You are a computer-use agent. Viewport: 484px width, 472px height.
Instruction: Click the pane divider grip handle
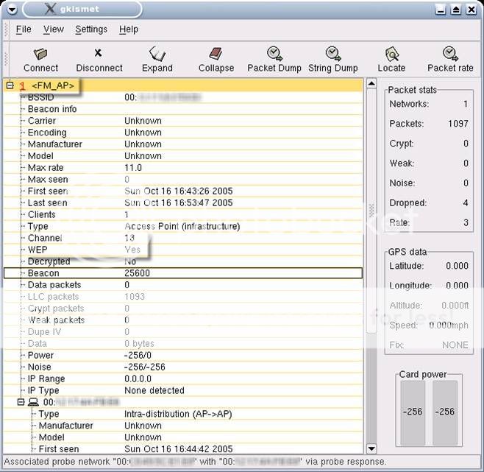[x=371, y=211]
